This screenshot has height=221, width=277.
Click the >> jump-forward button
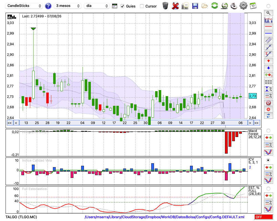click(x=257, y=123)
